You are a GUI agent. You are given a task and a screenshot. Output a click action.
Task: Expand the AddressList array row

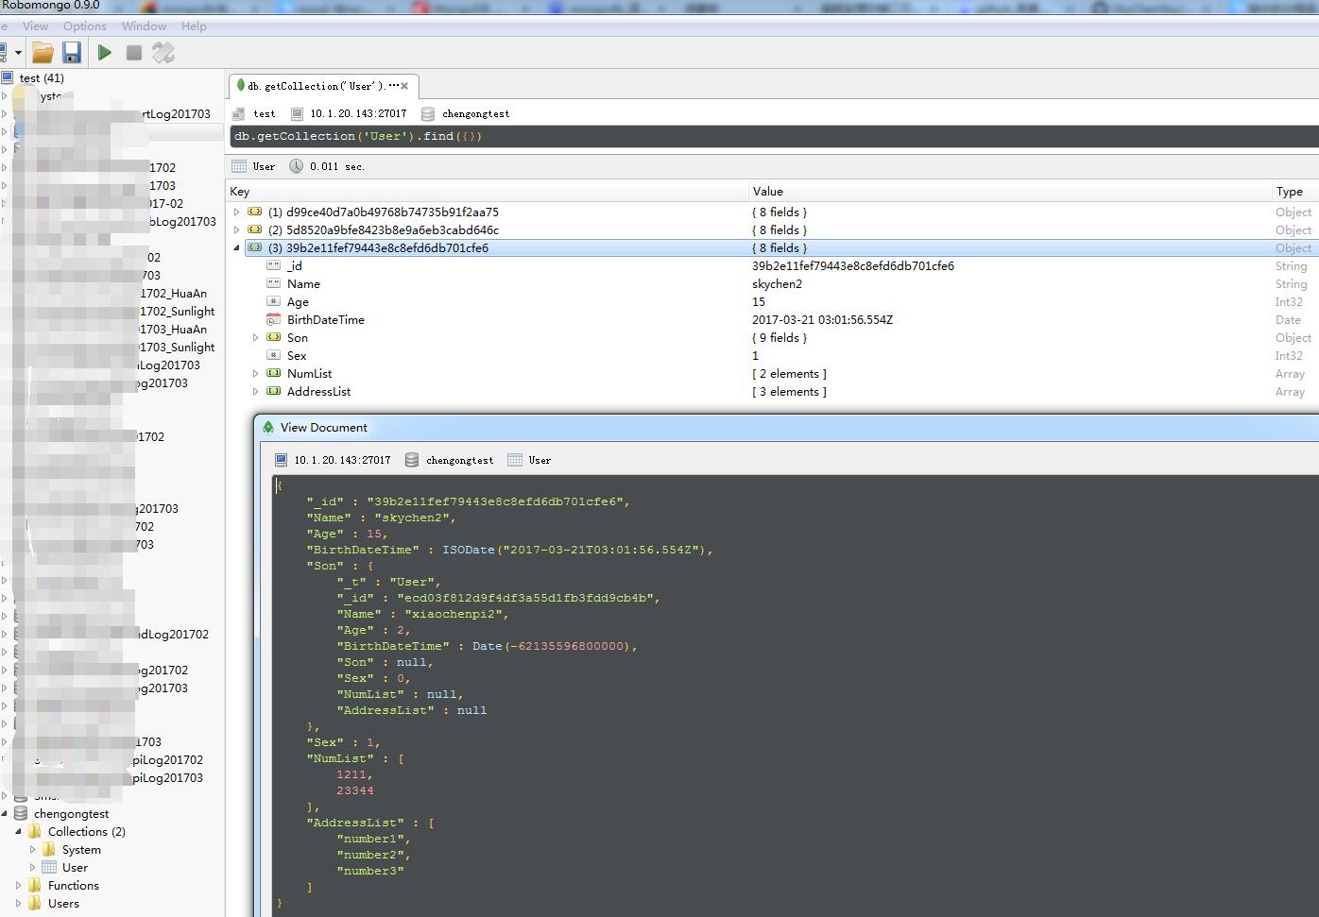255,392
